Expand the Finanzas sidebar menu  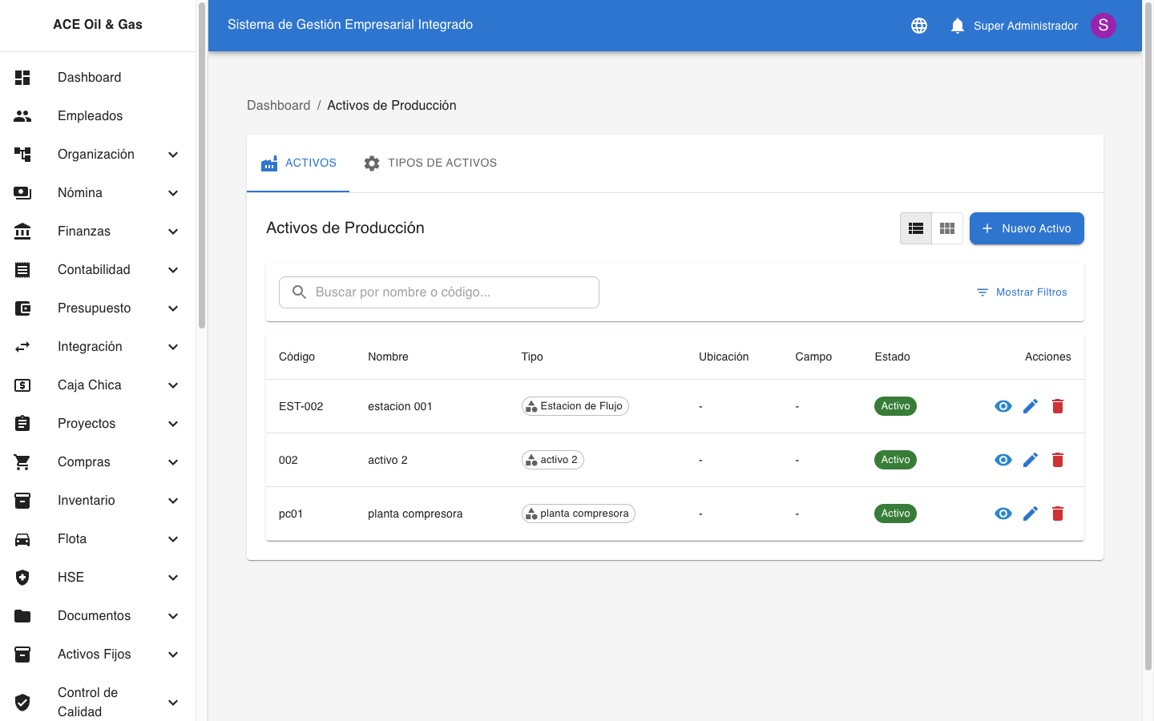pyautogui.click(x=173, y=232)
